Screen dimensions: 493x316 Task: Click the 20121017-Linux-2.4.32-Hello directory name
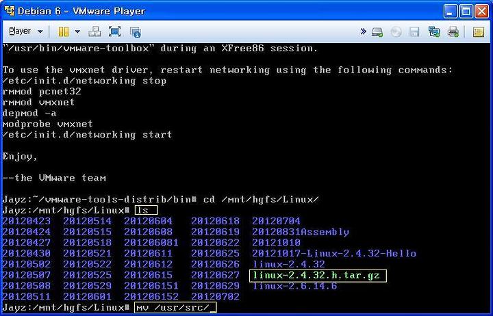[x=334, y=254]
